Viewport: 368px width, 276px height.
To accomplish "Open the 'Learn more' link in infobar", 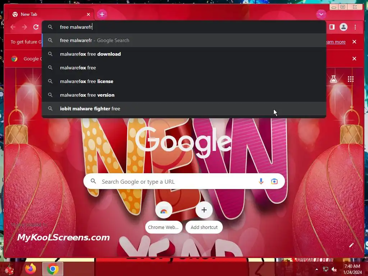I will click(336, 42).
